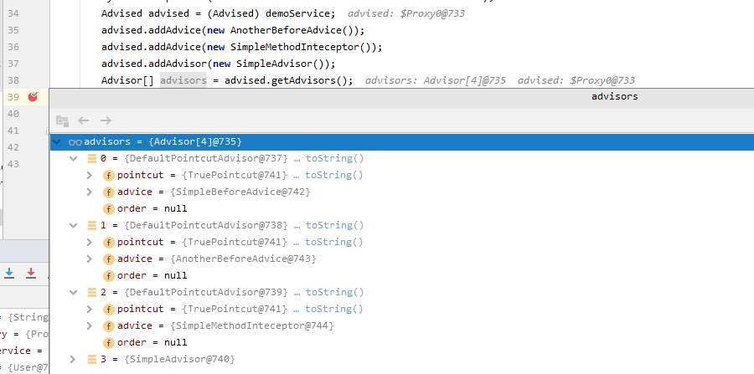The width and height of the screenshot is (754, 374).
Task: Collapse array element 0 DefaultPointcutAdvisor@737
Action: click(x=73, y=158)
